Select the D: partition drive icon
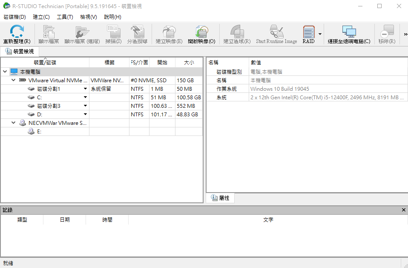 point(31,115)
